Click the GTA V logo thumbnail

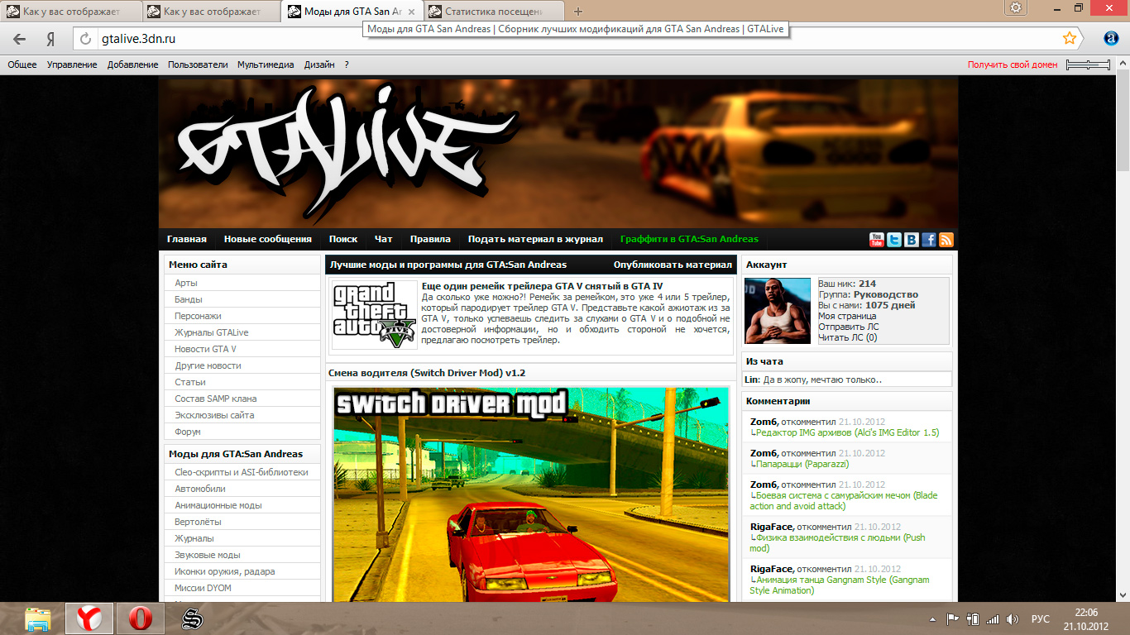coord(374,316)
